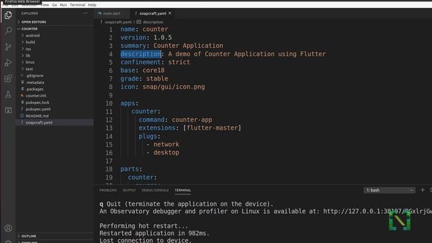Open the .metadata file

[34, 82]
